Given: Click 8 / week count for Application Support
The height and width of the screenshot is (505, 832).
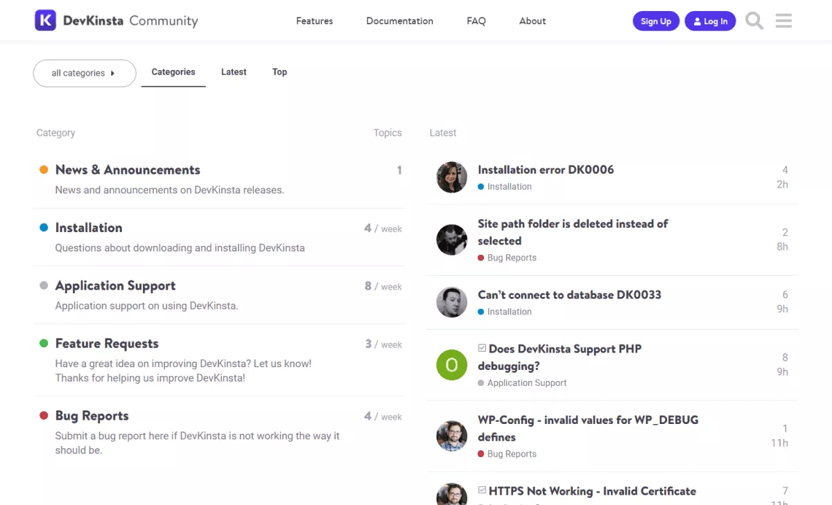Looking at the screenshot, I should (x=383, y=286).
